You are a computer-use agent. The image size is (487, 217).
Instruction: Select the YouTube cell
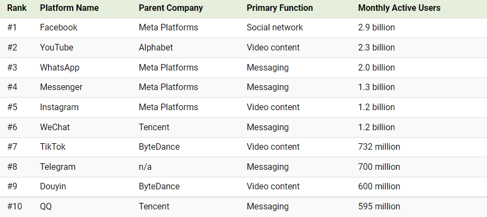(56, 48)
